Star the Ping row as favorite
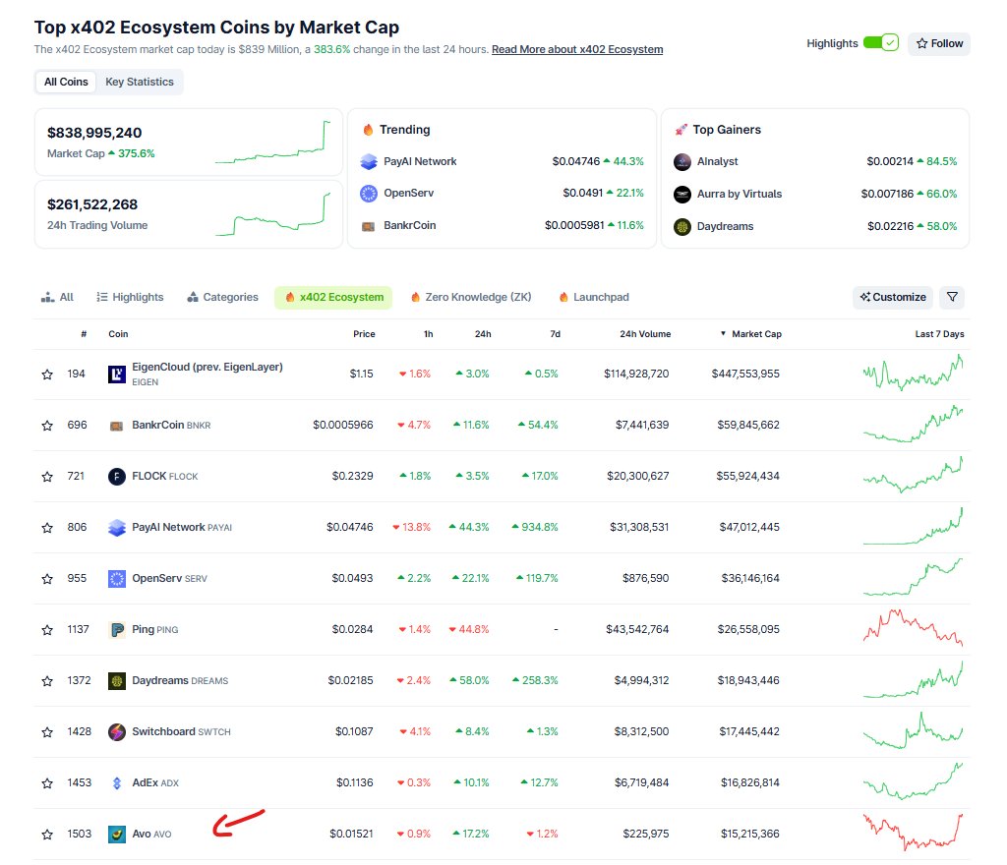The height and width of the screenshot is (865, 1007). click(47, 630)
